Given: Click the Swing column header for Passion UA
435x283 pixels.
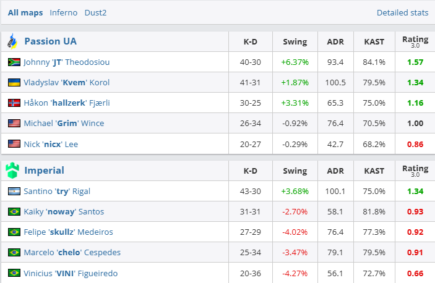Looking at the screenshot, I should tap(295, 42).
